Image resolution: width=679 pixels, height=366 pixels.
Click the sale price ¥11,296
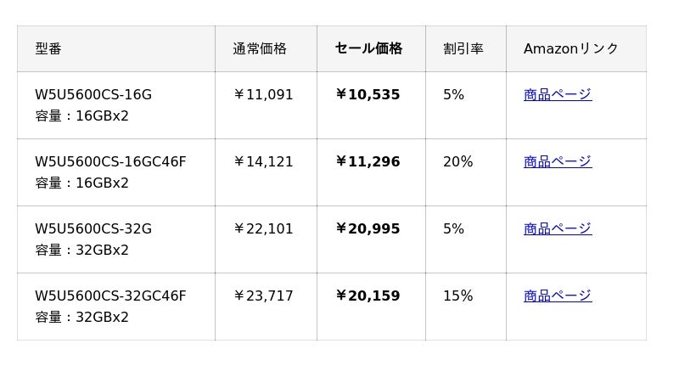coord(368,161)
